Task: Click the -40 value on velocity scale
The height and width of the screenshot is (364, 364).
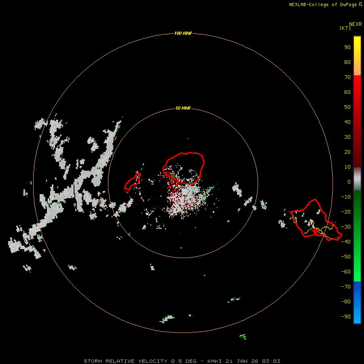Action: (346, 242)
